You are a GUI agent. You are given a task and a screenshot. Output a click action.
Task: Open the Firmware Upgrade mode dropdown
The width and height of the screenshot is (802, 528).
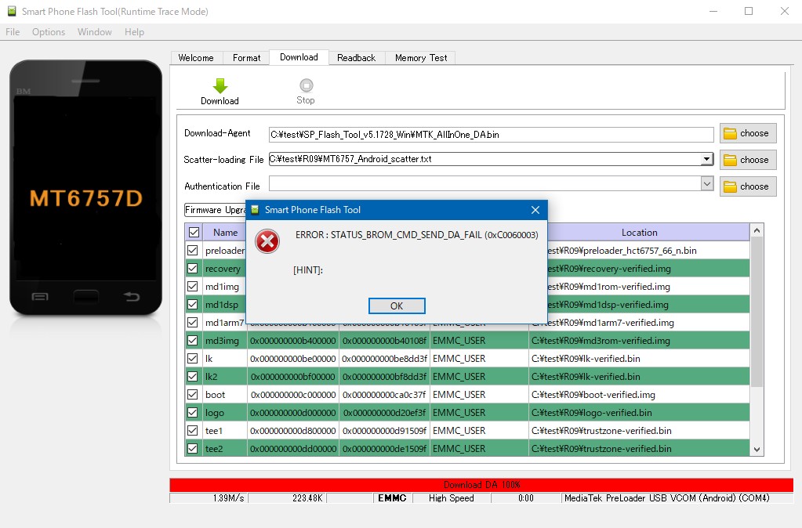[x=215, y=210]
